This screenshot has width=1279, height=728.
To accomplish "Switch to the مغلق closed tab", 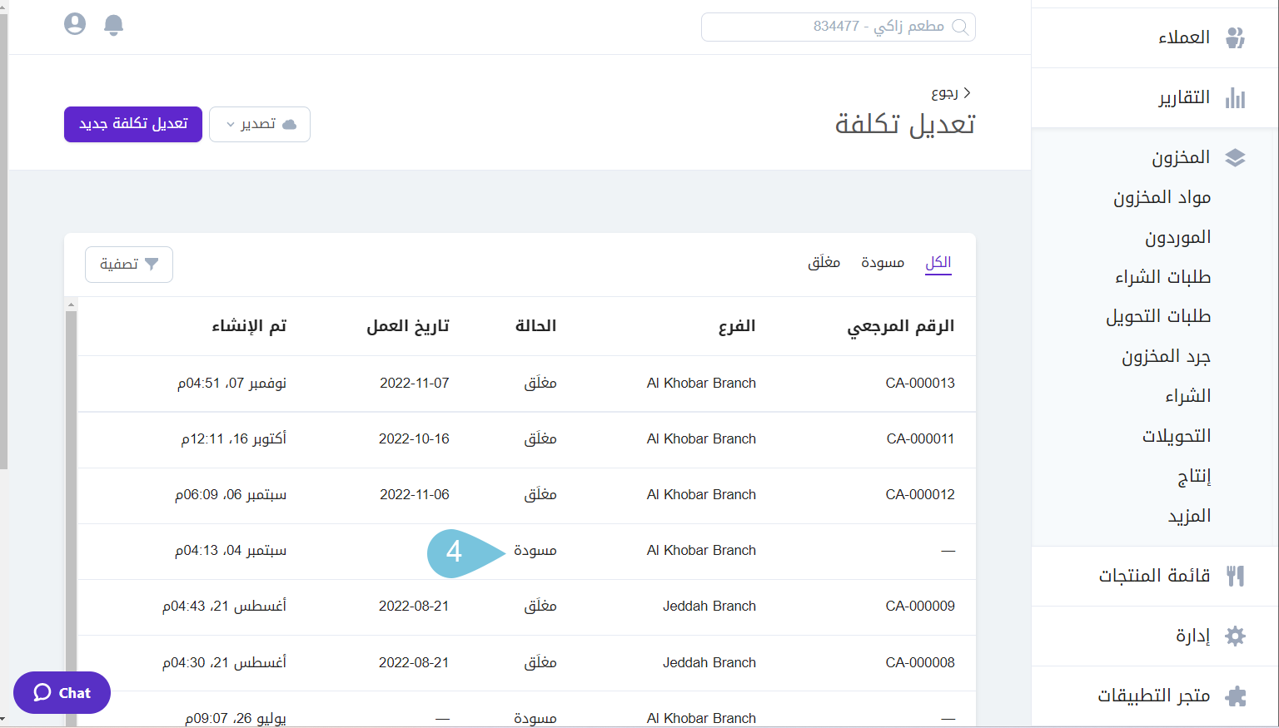I will point(824,263).
